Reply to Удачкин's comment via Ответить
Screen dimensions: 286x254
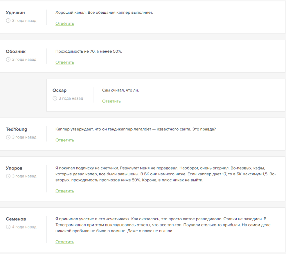[65, 24]
